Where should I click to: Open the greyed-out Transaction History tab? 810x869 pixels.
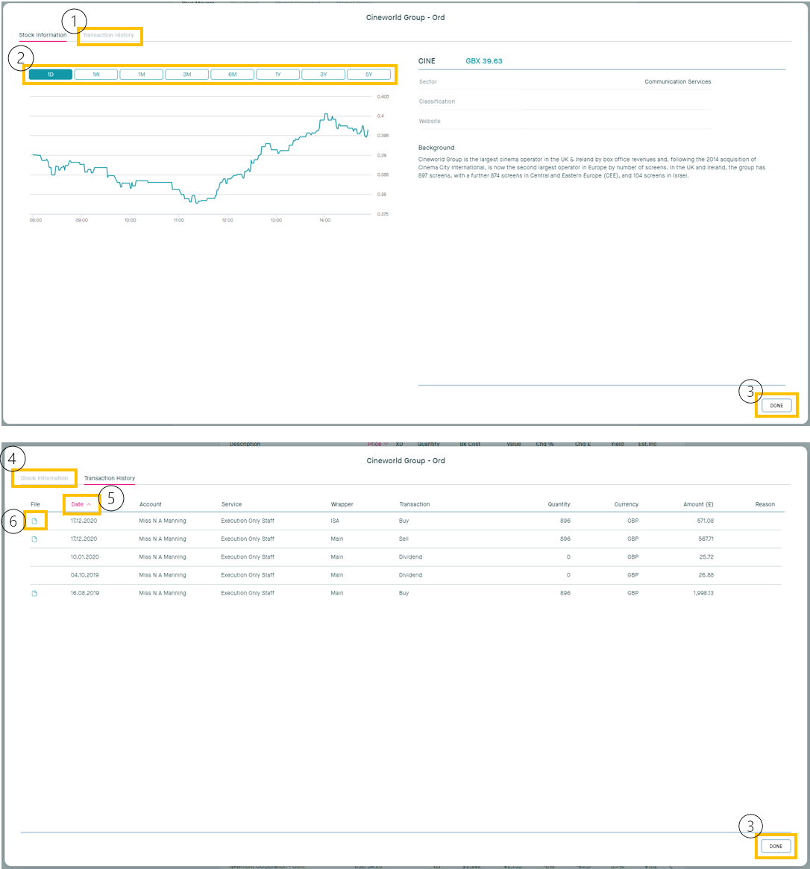click(109, 35)
